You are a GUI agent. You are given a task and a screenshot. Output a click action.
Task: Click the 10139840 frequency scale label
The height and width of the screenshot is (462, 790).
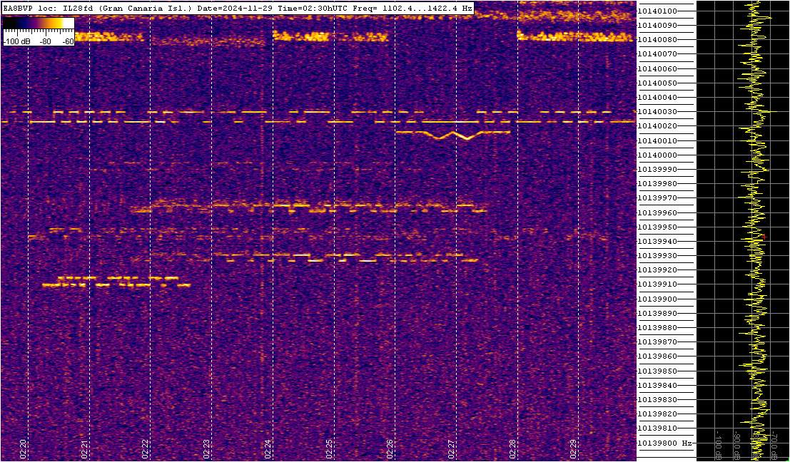click(x=657, y=386)
